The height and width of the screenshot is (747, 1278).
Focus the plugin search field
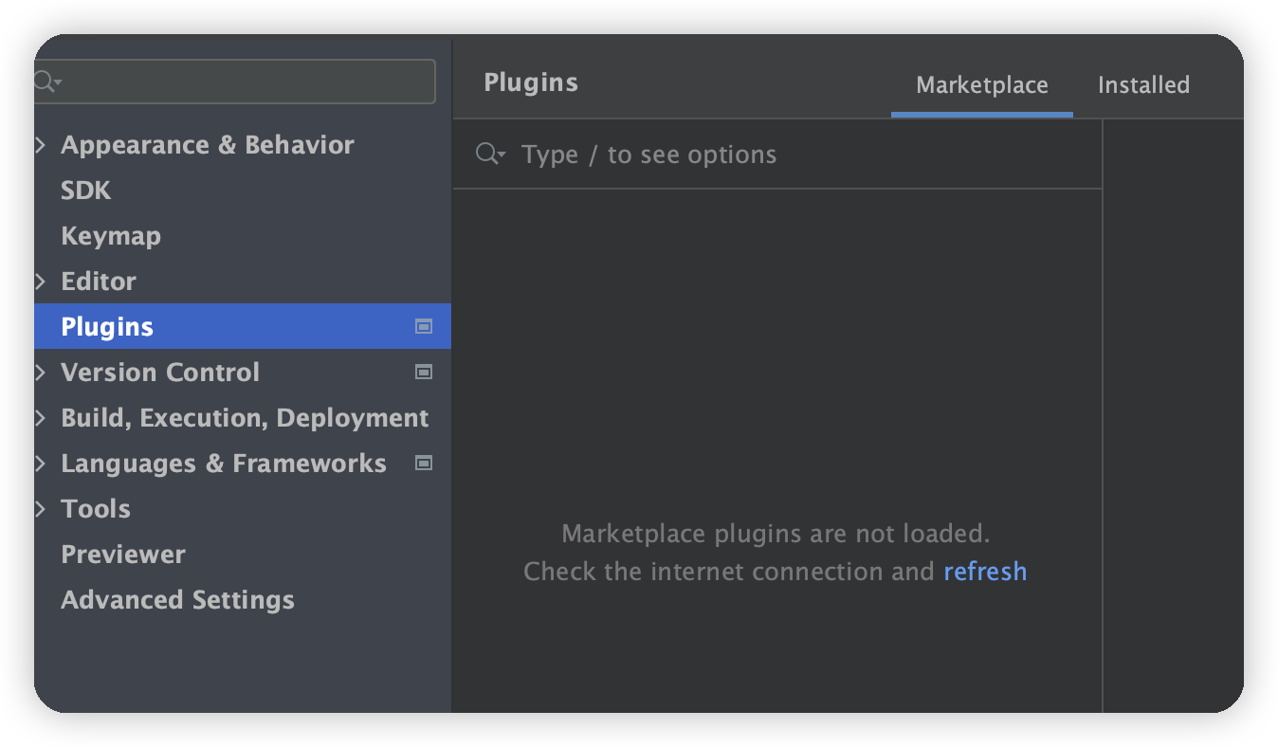777,155
